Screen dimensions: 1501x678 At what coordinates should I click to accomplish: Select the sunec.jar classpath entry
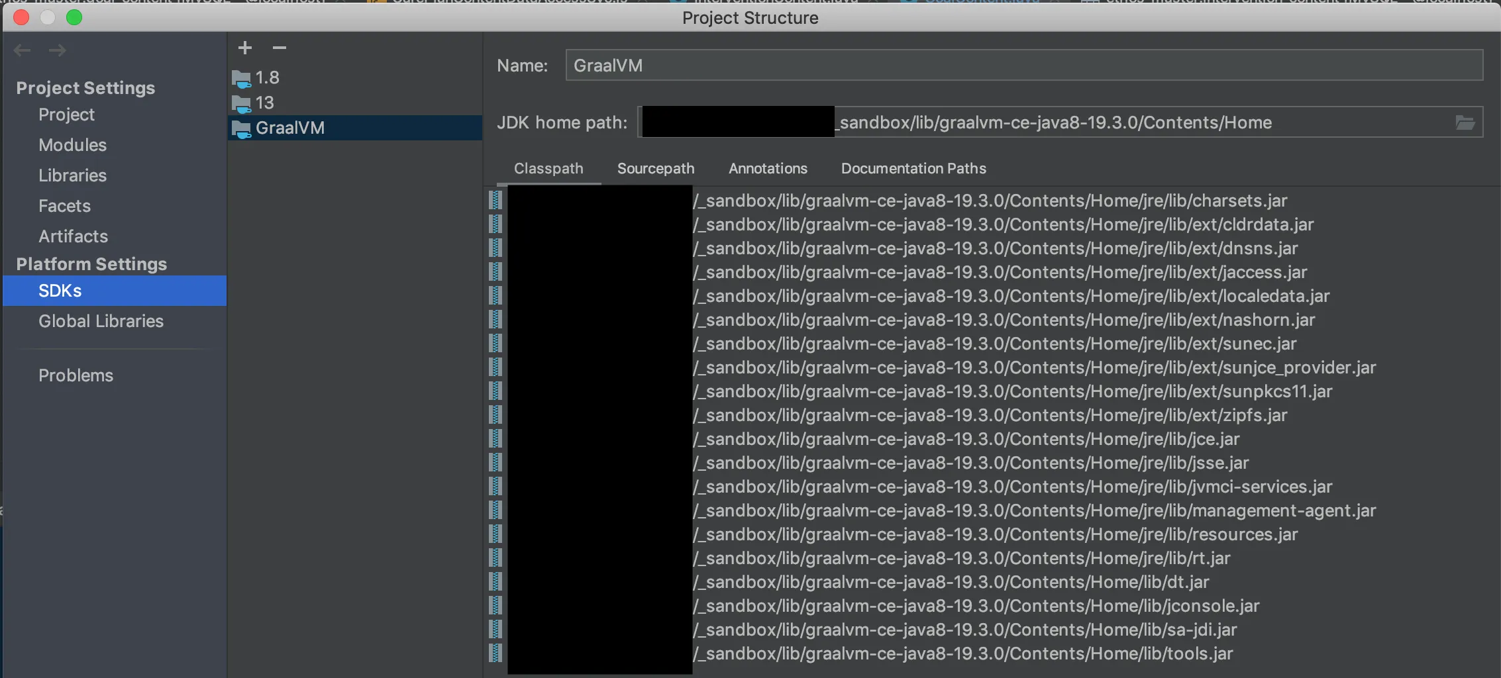pyautogui.click(x=990, y=344)
